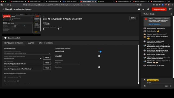Viewport: 174px width, 98px height.
Task: Select the Latencia normal radio button
Action: pyautogui.click(x=5, y=77)
